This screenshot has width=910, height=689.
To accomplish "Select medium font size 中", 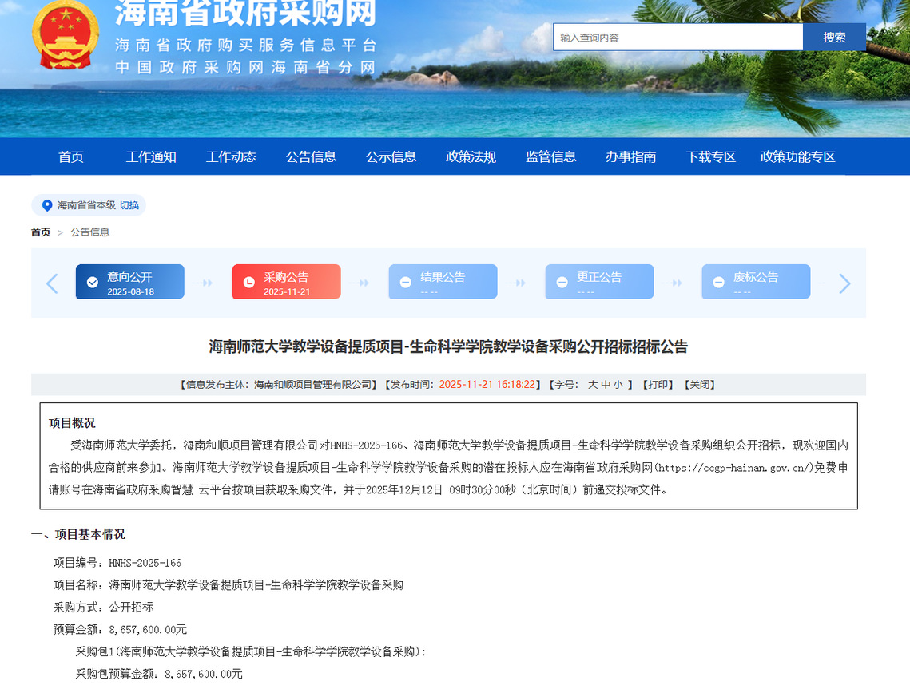I will click(606, 385).
